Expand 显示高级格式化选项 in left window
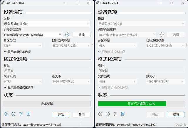 19,88
